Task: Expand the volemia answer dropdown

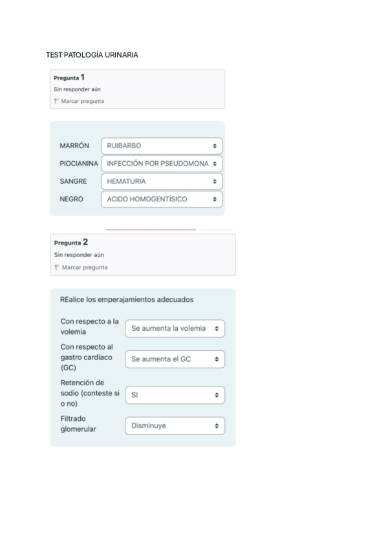Action: tap(175, 329)
